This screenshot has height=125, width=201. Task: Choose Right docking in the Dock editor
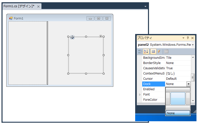click(x=188, y=98)
